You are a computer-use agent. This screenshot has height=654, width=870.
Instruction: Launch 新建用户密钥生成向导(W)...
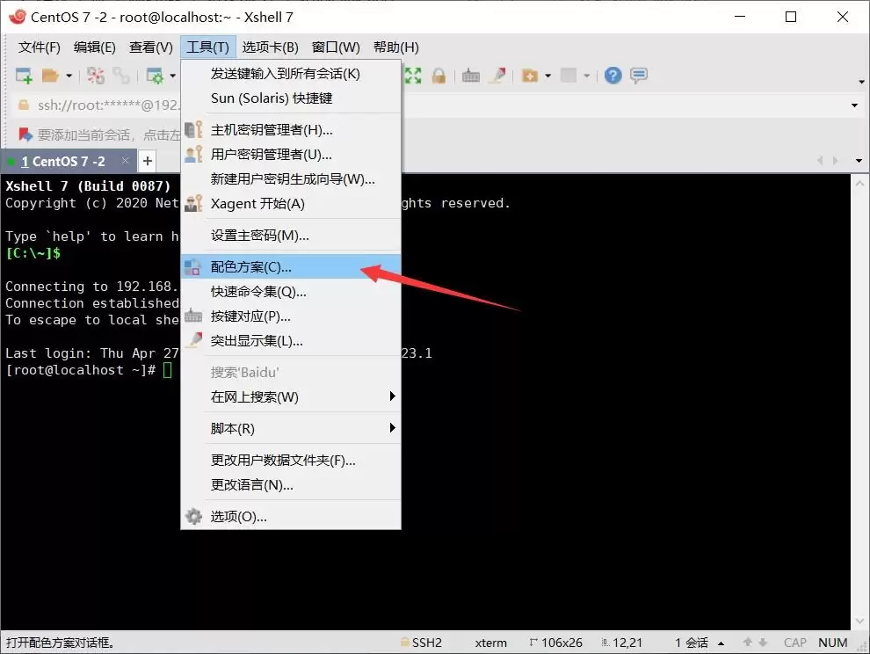[x=291, y=179]
